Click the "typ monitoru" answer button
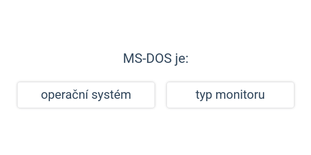This screenshot has width=311, height=155. tap(230, 95)
